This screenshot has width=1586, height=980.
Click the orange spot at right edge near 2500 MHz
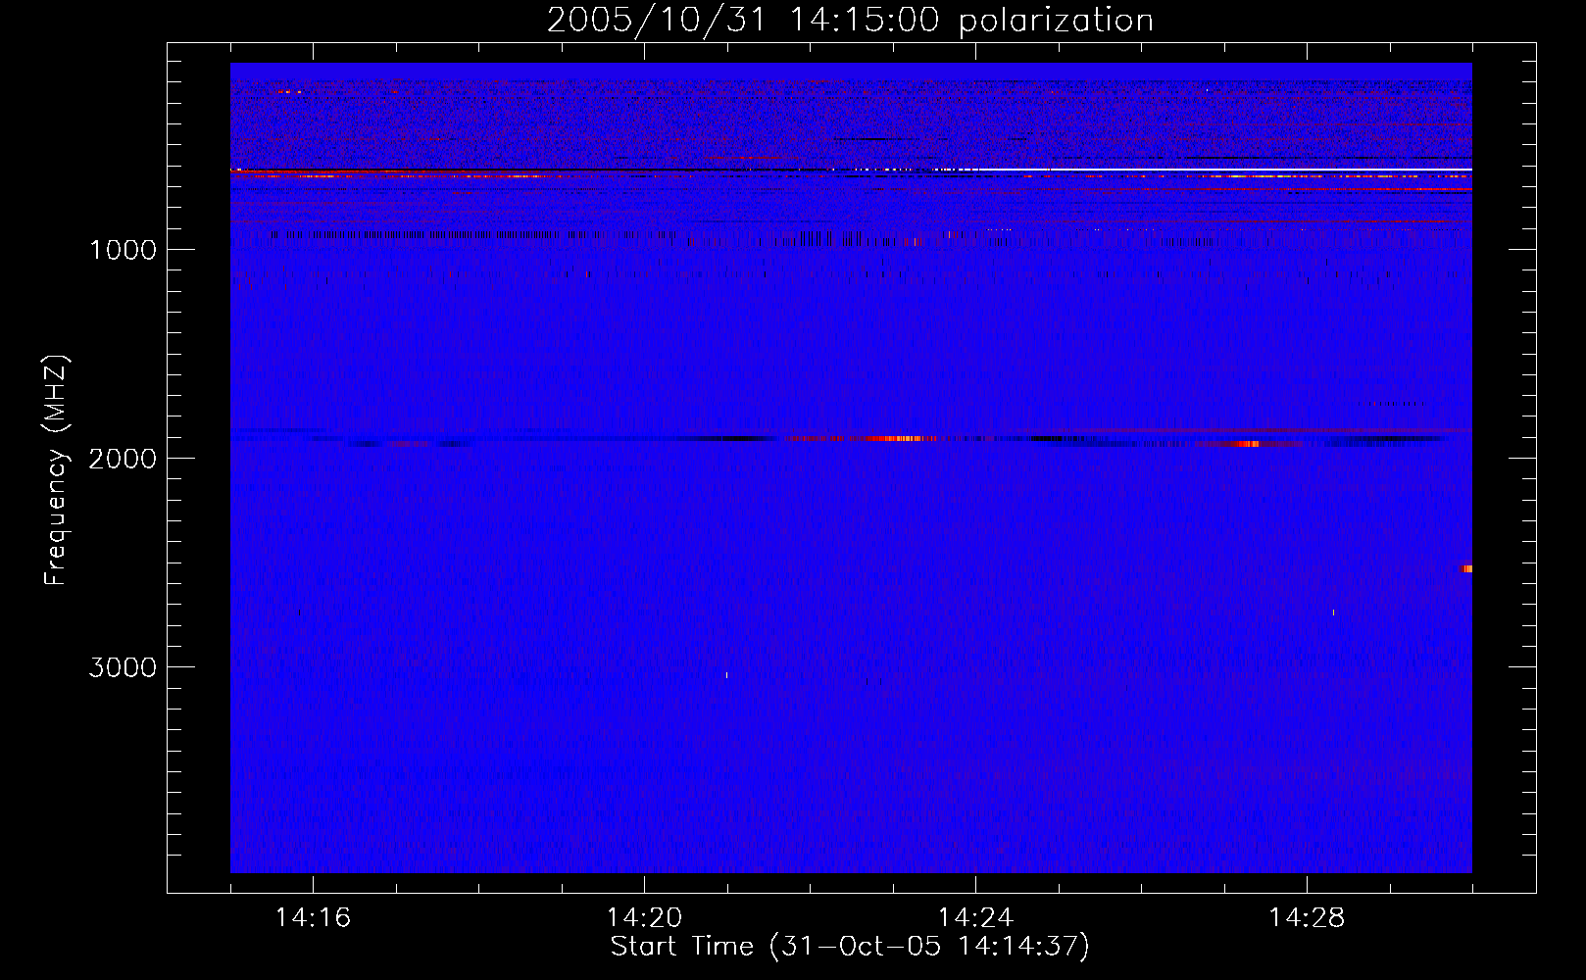tap(1467, 568)
